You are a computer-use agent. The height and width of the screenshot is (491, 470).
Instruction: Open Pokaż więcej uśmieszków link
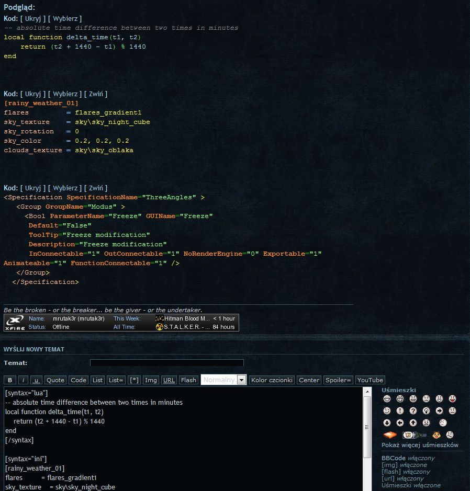(x=420, y=445)
